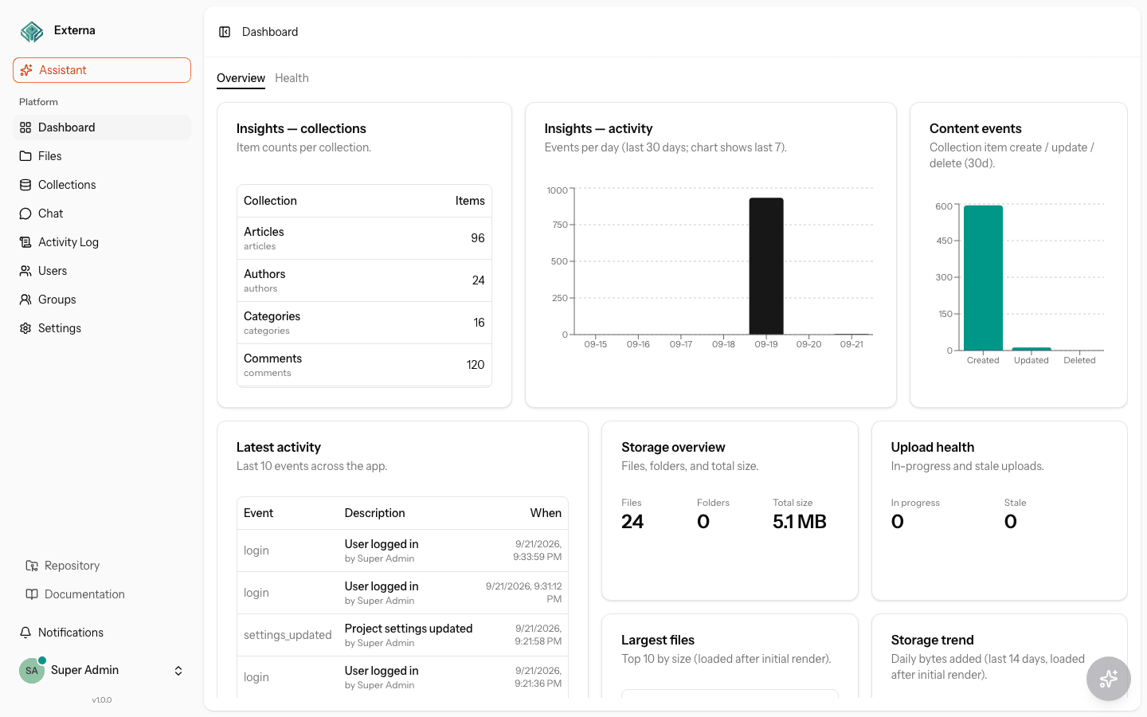Click the settings_updated event label
Viewport: 1147px width, 717px height.
pyautogui.click(x=288, y=635)
